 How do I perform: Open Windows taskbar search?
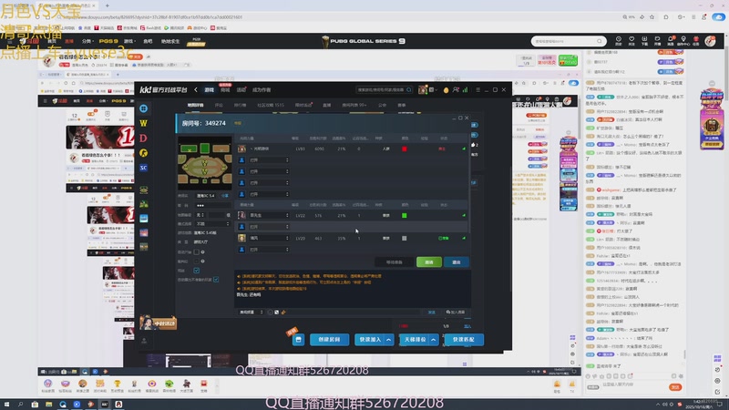pos(20,405)
